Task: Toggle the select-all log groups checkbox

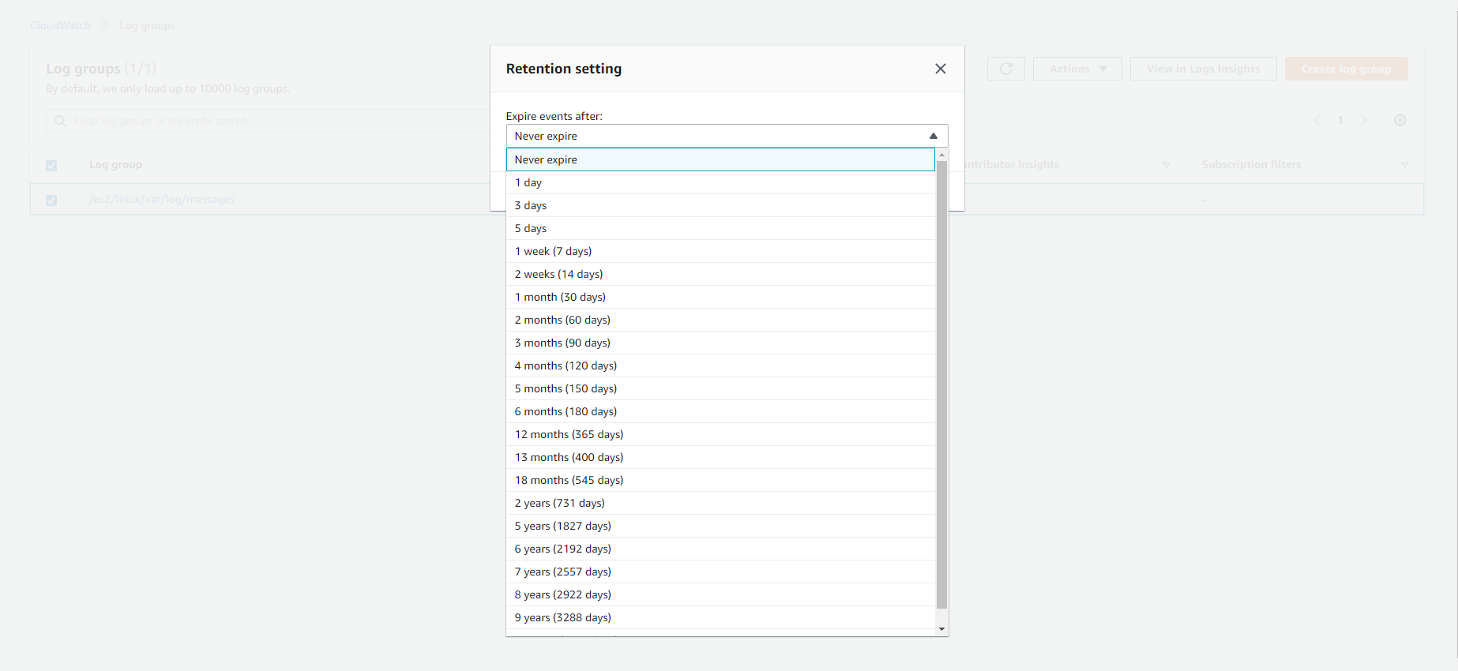Action: click(51, 166)
